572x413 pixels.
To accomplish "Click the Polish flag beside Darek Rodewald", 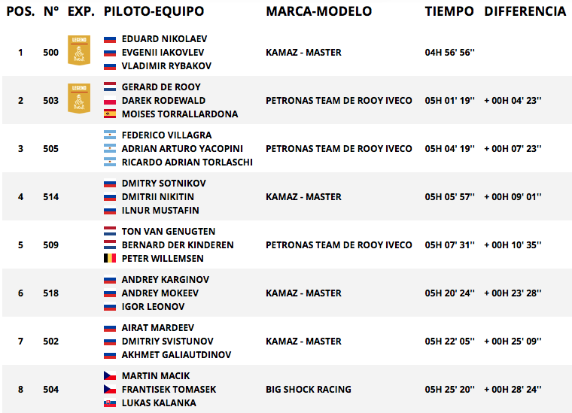I will 110,101.
